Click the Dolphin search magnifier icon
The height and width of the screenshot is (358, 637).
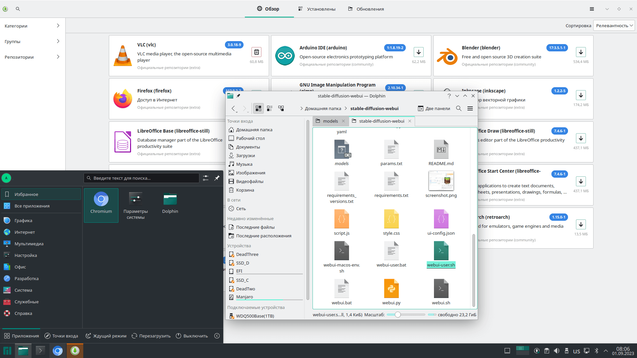pyautogui.click(x=459, y=108)
